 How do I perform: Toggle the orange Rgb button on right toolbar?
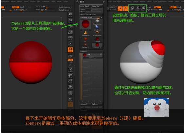point(157,7)
